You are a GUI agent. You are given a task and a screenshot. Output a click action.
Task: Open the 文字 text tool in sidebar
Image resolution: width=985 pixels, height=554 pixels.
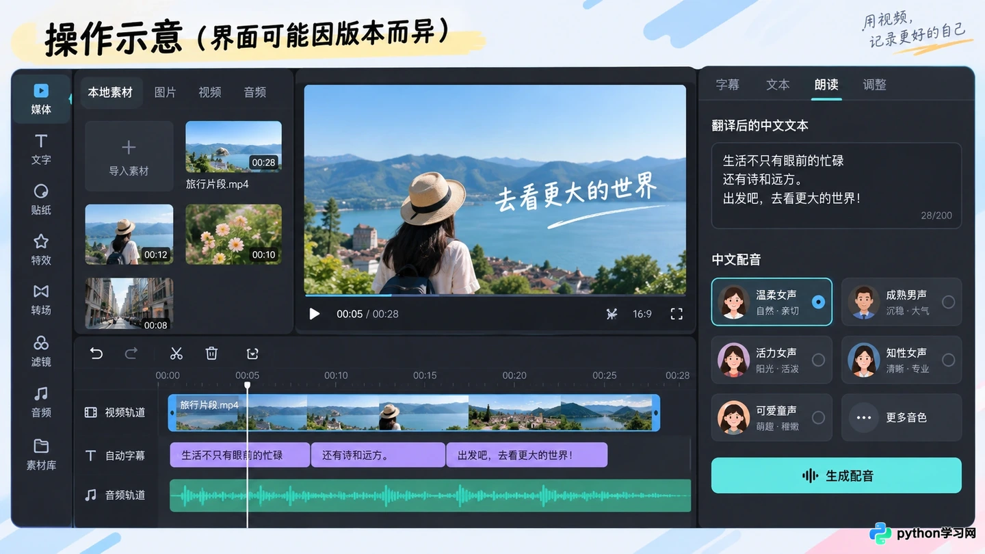(x=41, y=150)
